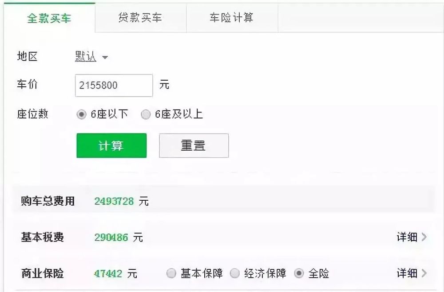Click the chevron arrow beside 基本税费 详细
Image resolution: width=444 pixels, height=292 pixels.
(424, 237)
